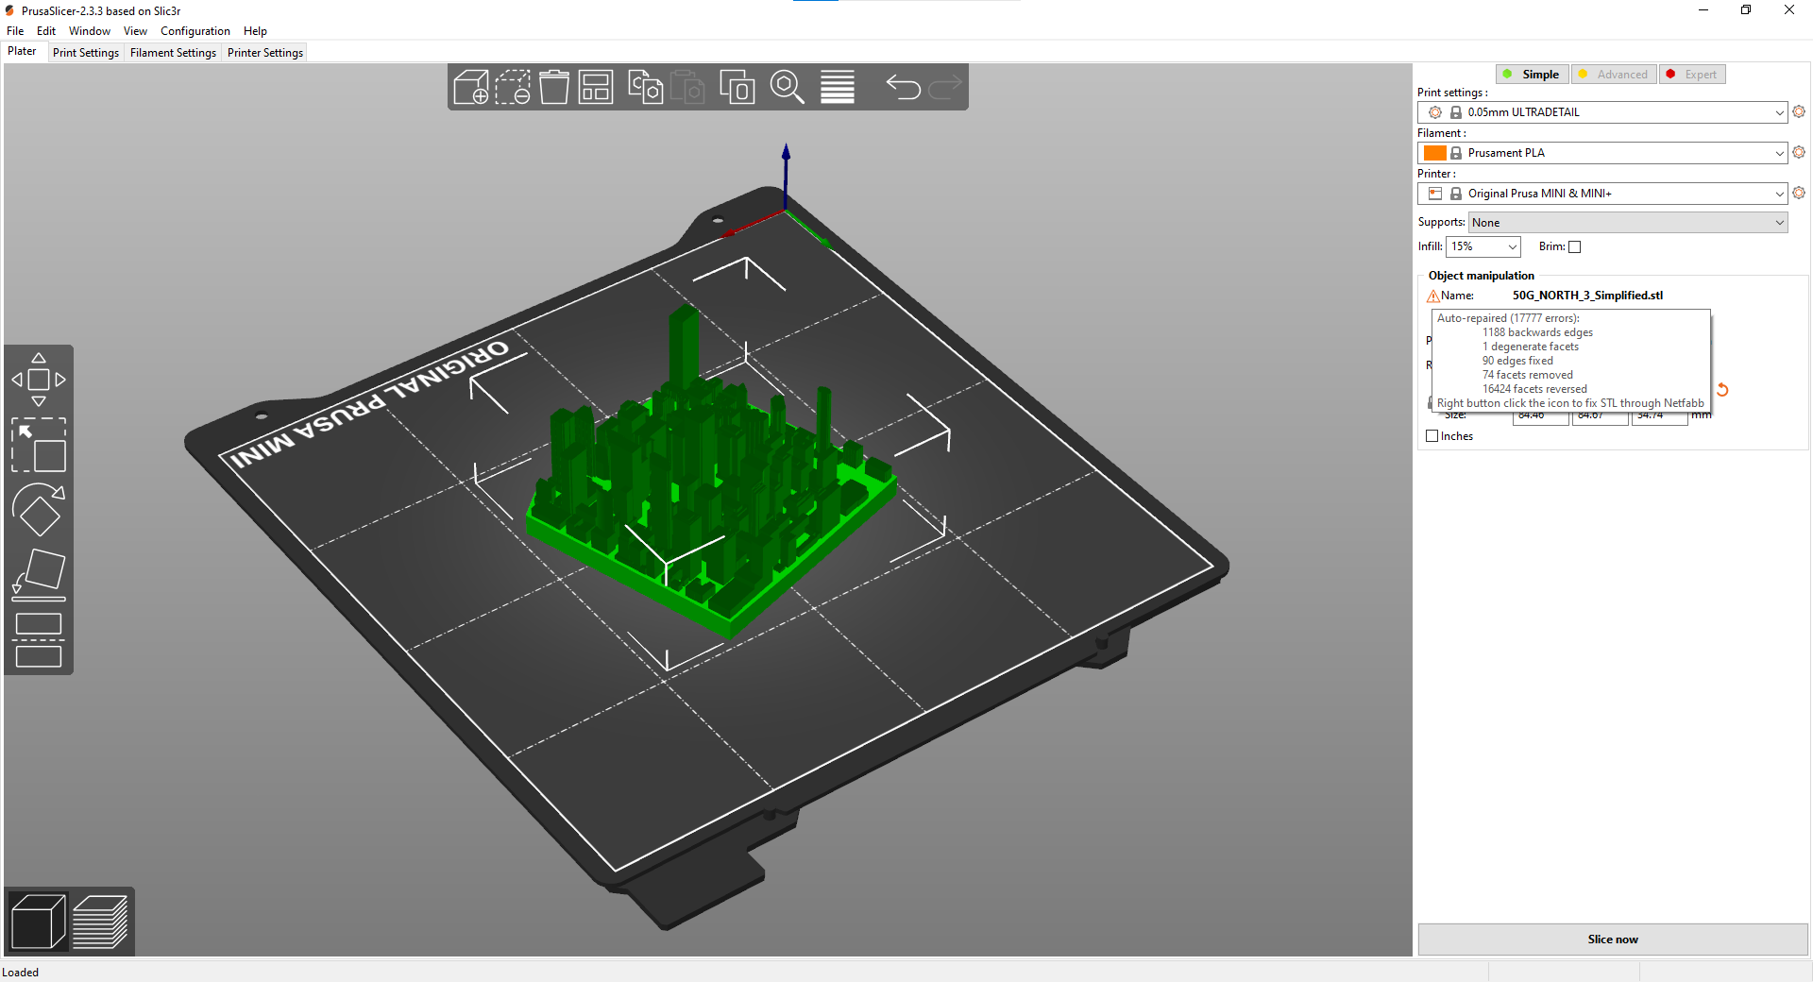
Task: Edit printer preset via gear icon
Action: point(1799,193)
